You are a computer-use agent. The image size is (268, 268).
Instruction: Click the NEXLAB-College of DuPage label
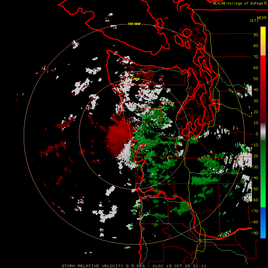click(239, 3)
